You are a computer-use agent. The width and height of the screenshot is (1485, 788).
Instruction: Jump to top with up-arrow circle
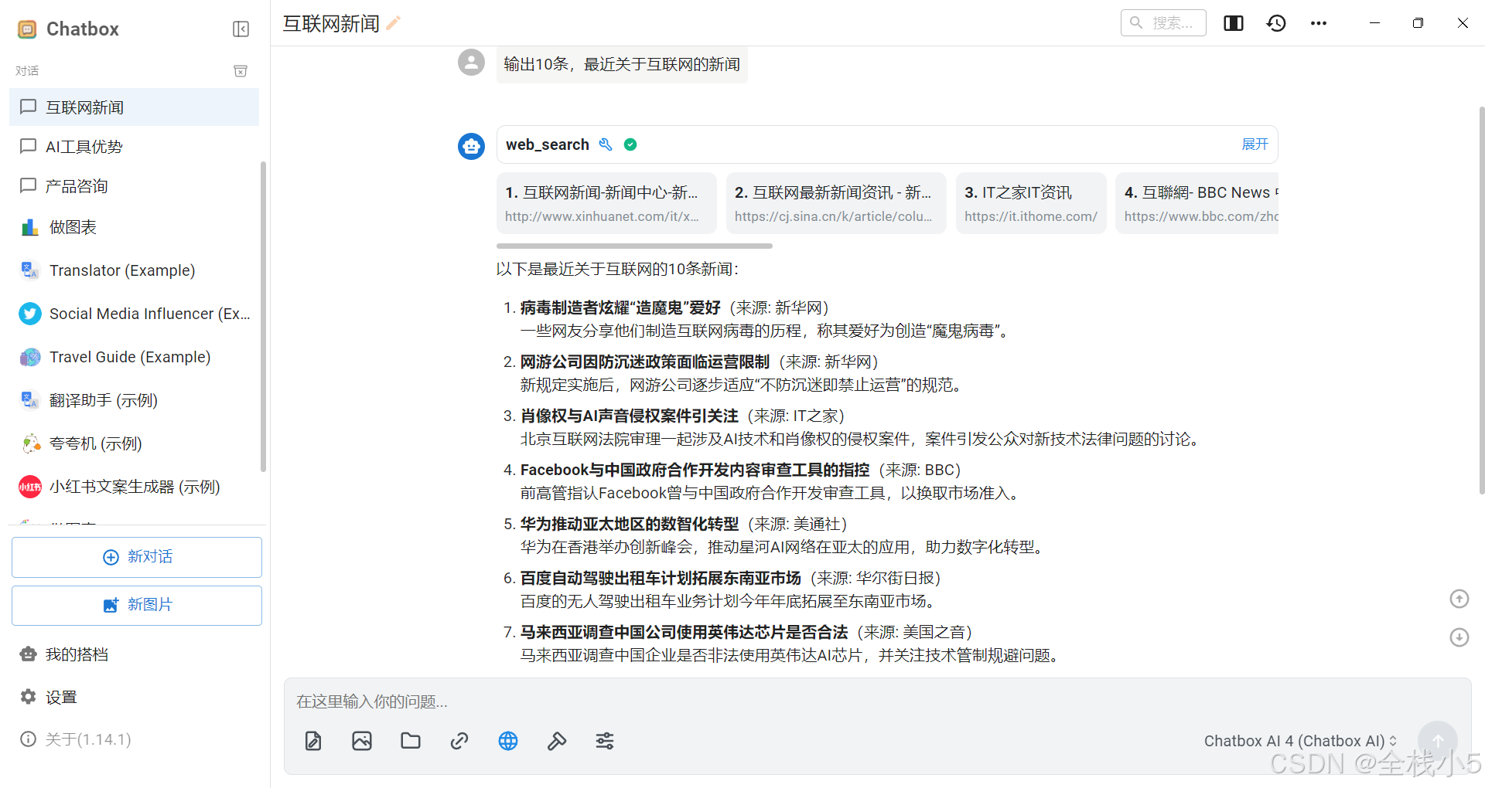pos(1459,599)
